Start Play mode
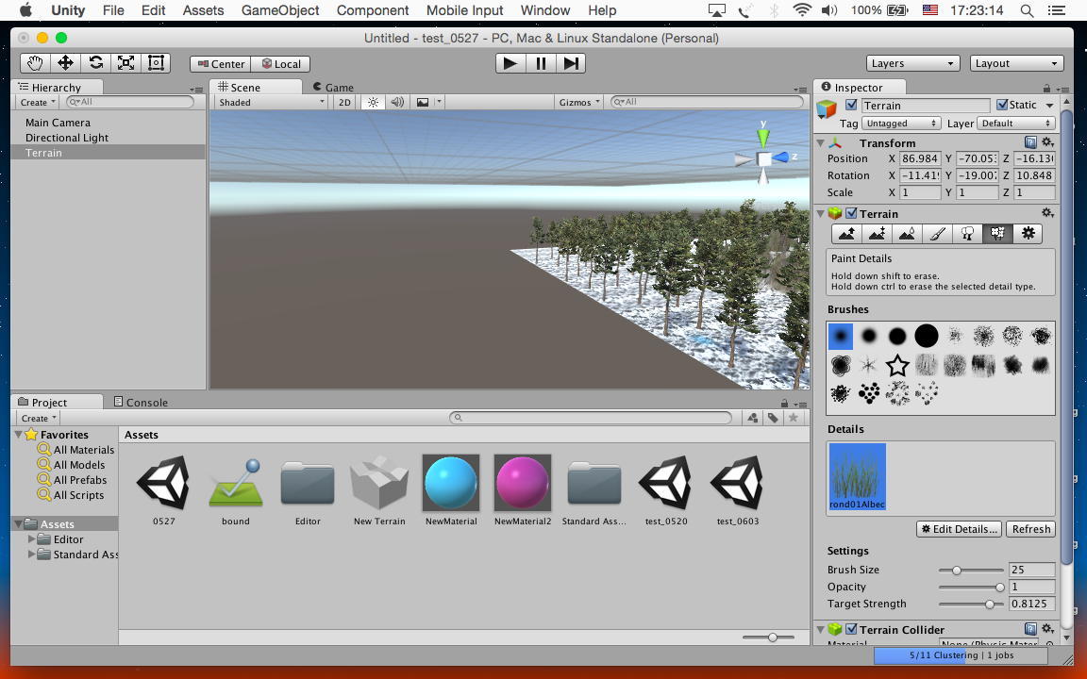1087x679 pixels. 510,63
